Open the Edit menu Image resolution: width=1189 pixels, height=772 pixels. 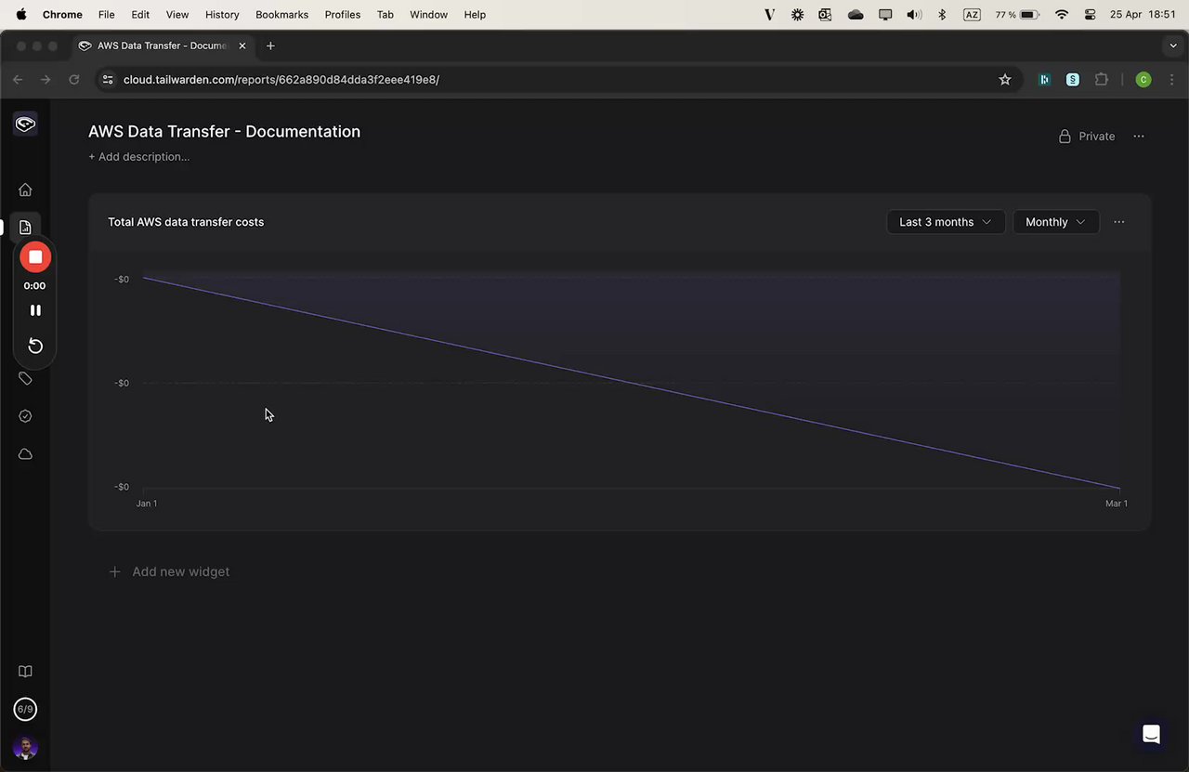pos(140,15)
